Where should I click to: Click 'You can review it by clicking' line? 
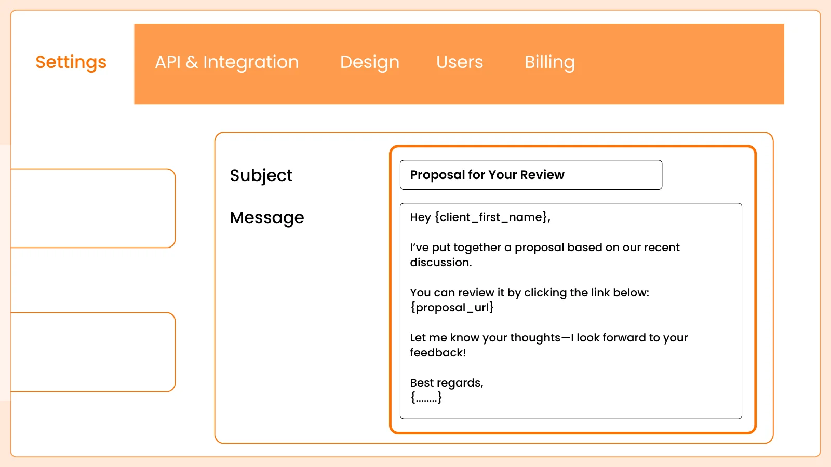[529, 293]
